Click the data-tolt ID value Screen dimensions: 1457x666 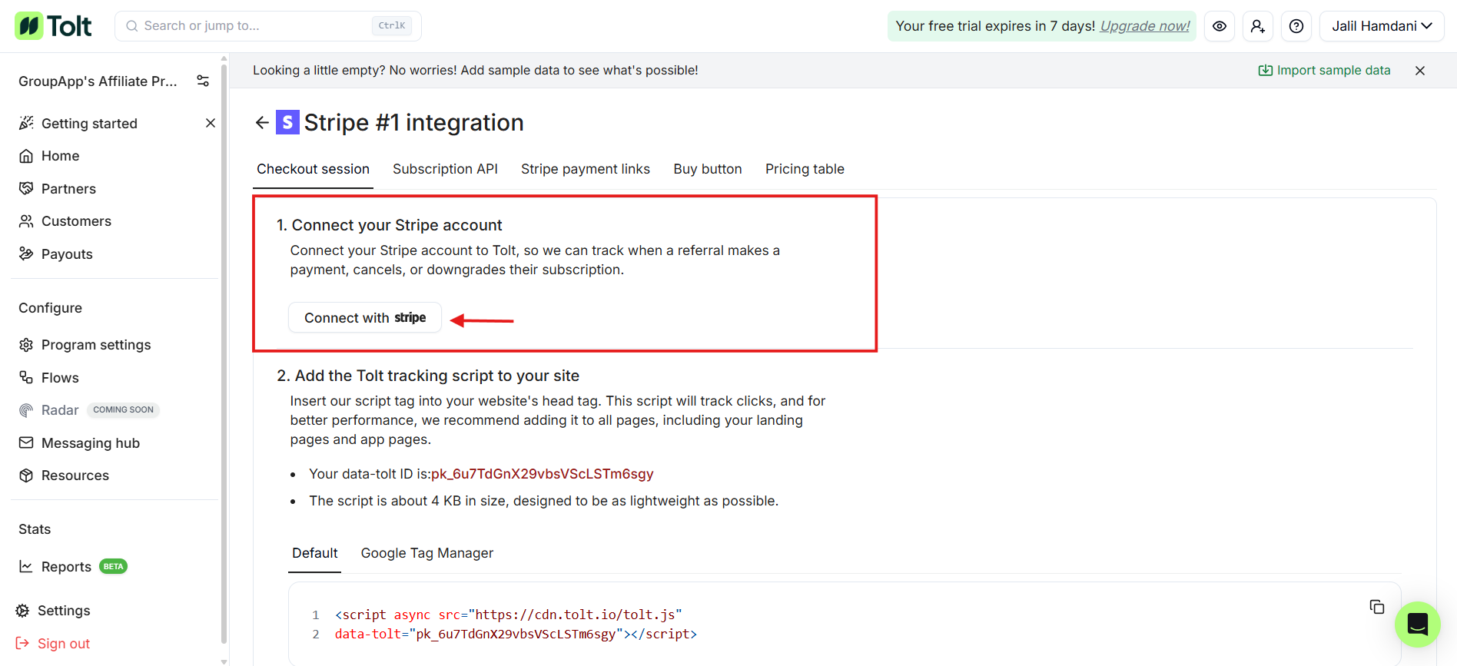click(543, 474)
